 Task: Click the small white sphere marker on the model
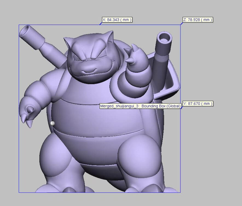[x=53, y=123]
